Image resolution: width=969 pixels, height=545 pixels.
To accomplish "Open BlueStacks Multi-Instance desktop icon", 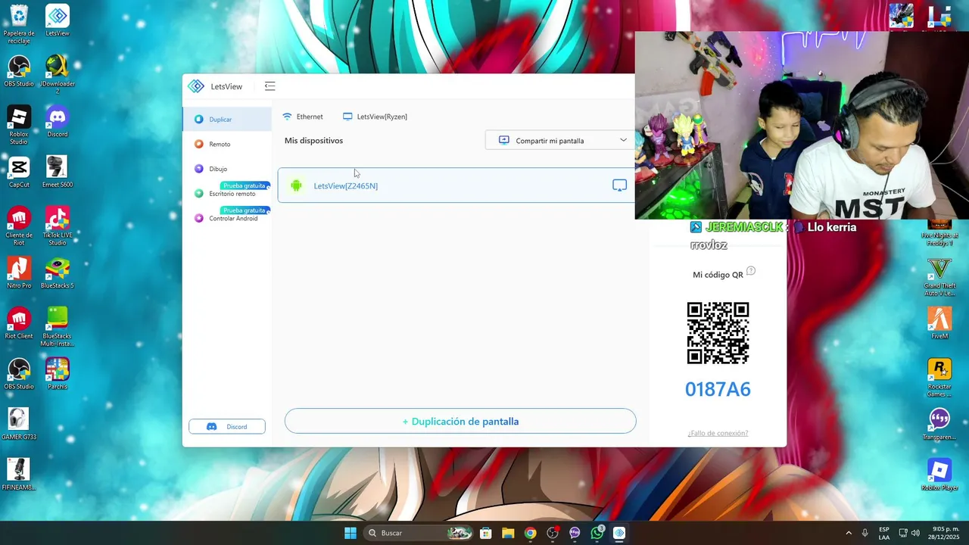I will (57, 327).
